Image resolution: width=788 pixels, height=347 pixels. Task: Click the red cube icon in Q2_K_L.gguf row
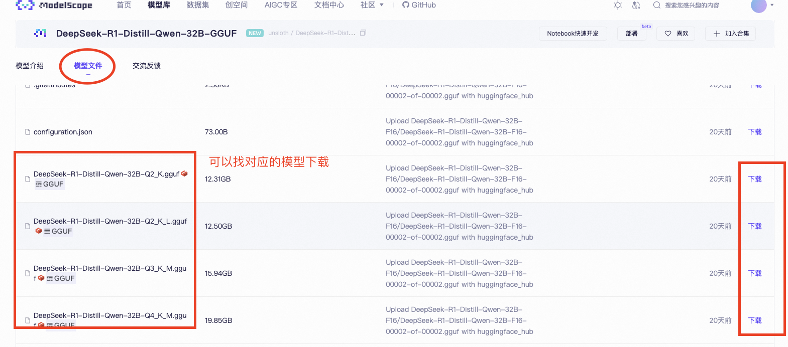pos(39,231)
